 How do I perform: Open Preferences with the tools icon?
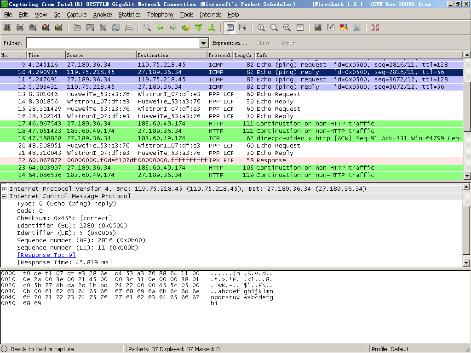pos(356,28)
